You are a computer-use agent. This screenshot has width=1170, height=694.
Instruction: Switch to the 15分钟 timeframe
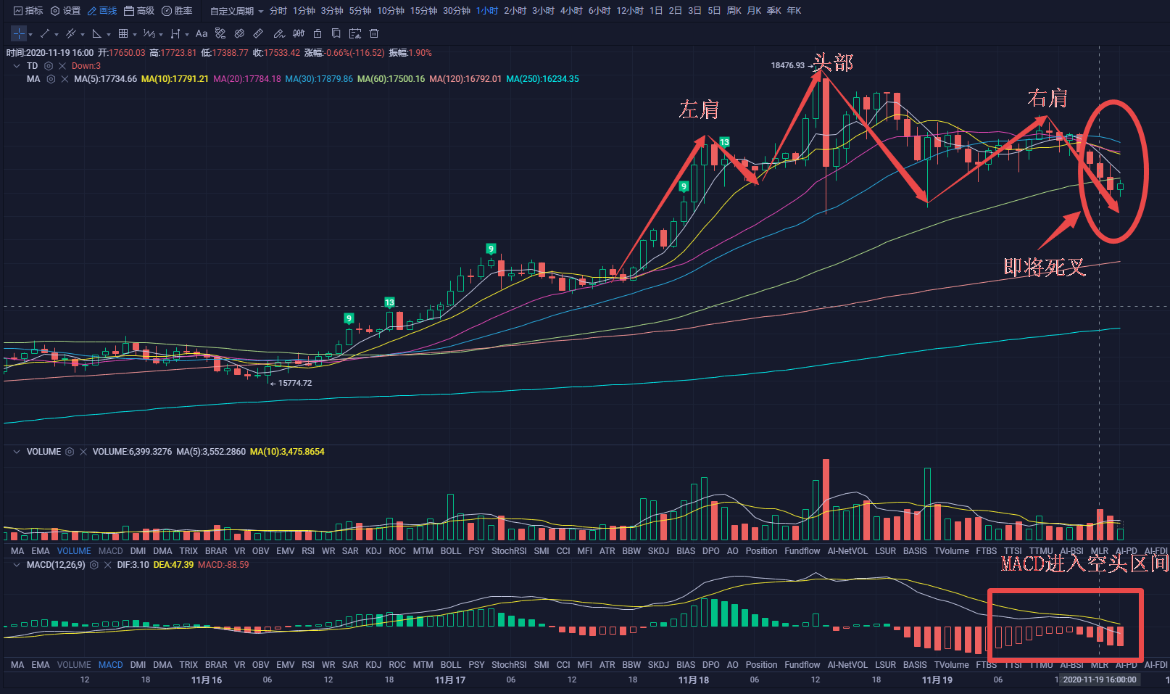tap(423, 11)
